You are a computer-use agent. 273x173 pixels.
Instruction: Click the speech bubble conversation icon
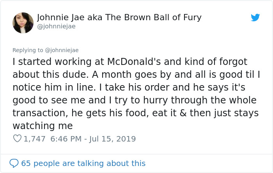[14, 163]
